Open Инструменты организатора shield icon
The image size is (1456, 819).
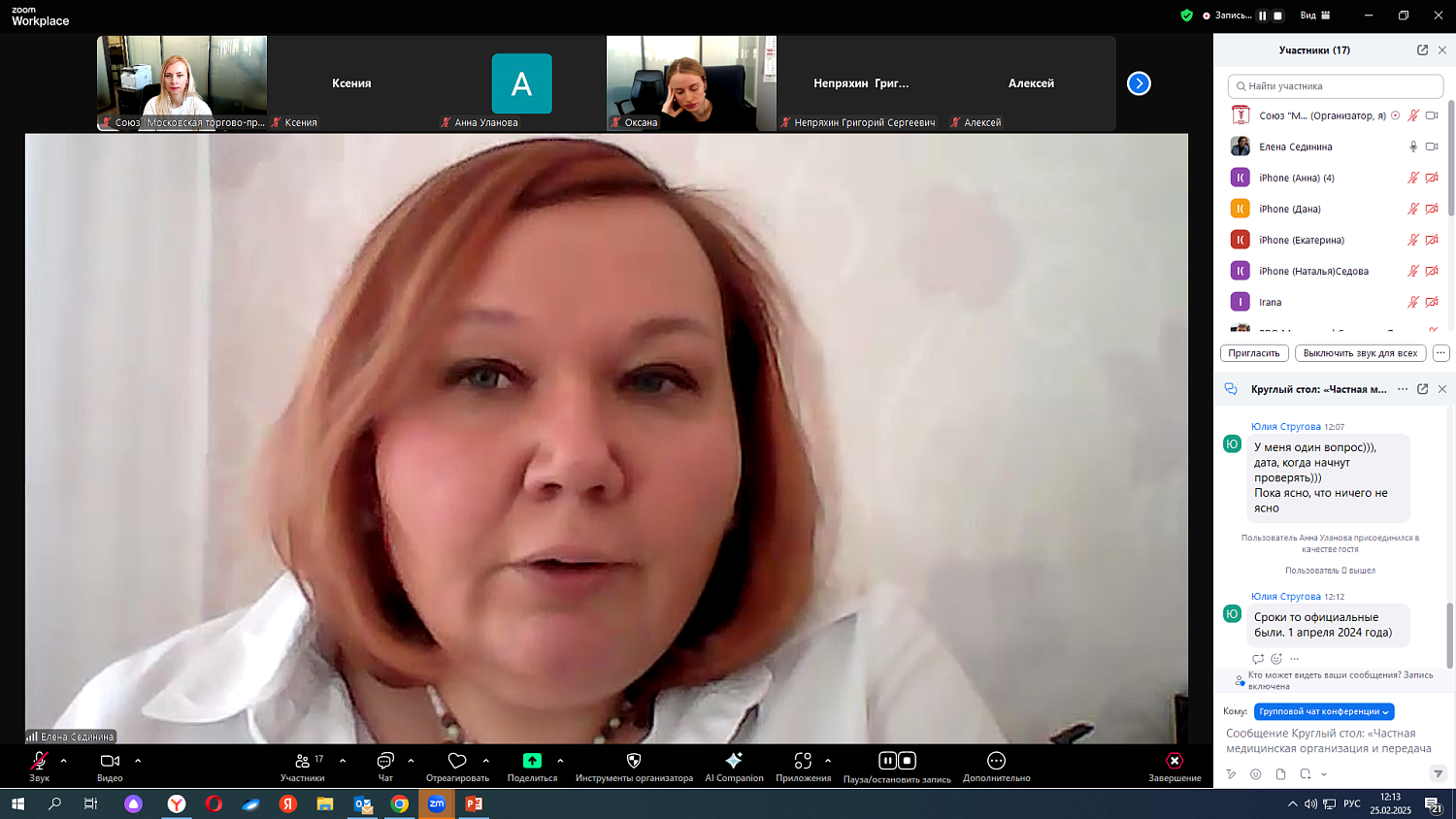click(634, 762)
